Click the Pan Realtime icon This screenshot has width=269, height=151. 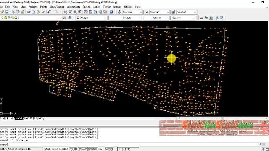coord(66,12)
